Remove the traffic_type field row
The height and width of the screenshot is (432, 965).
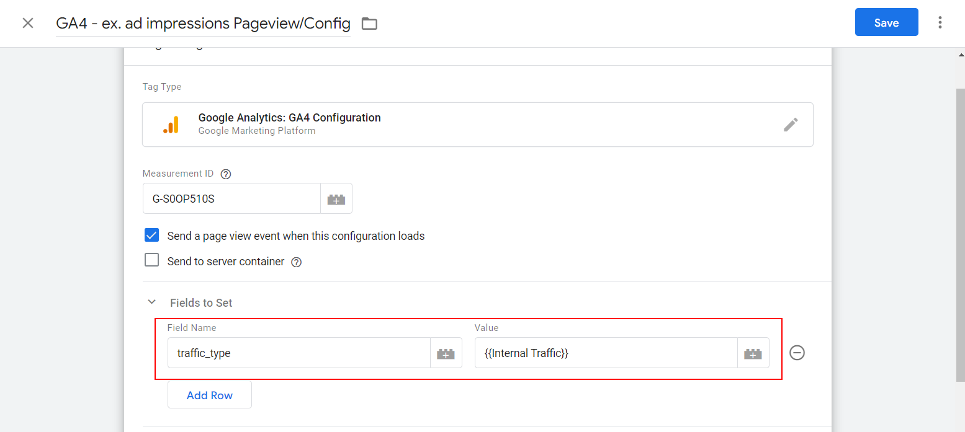tap(797, 352)
